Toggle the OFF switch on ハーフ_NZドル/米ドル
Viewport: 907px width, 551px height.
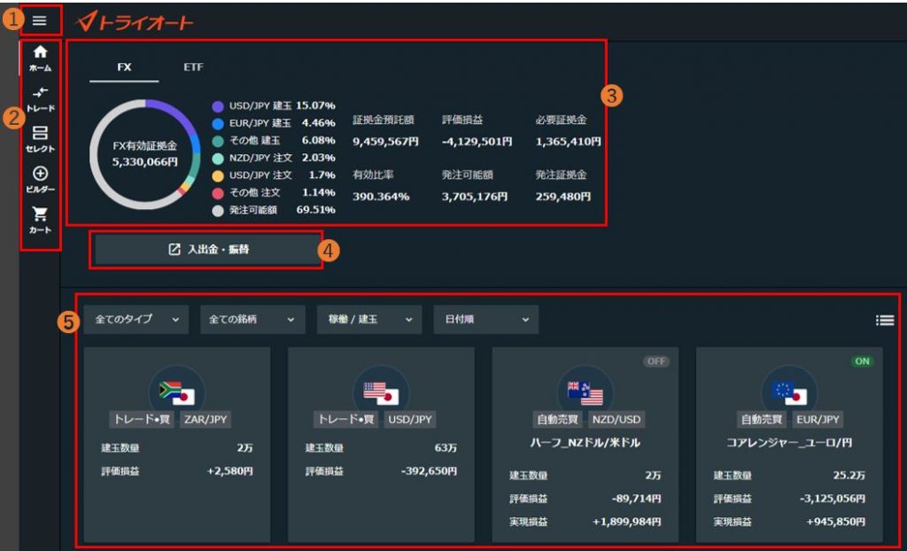tap(656, 361)
